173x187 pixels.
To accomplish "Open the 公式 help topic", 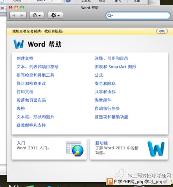I will pyautogui.click(x=99, y=75).
